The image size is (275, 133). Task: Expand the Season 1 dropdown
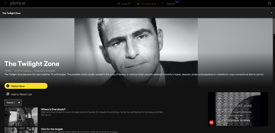[x=13, y=102]
